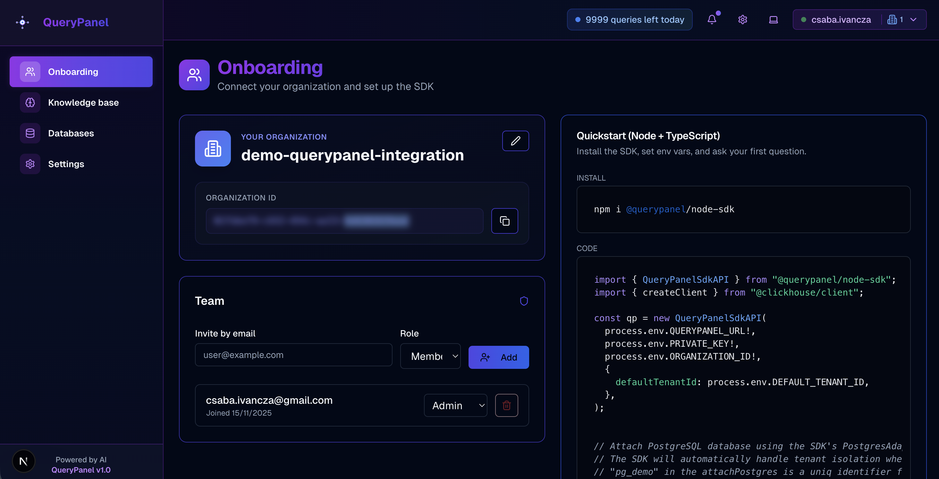
Task: Copy the organization ID
Action: coord(504,221)
